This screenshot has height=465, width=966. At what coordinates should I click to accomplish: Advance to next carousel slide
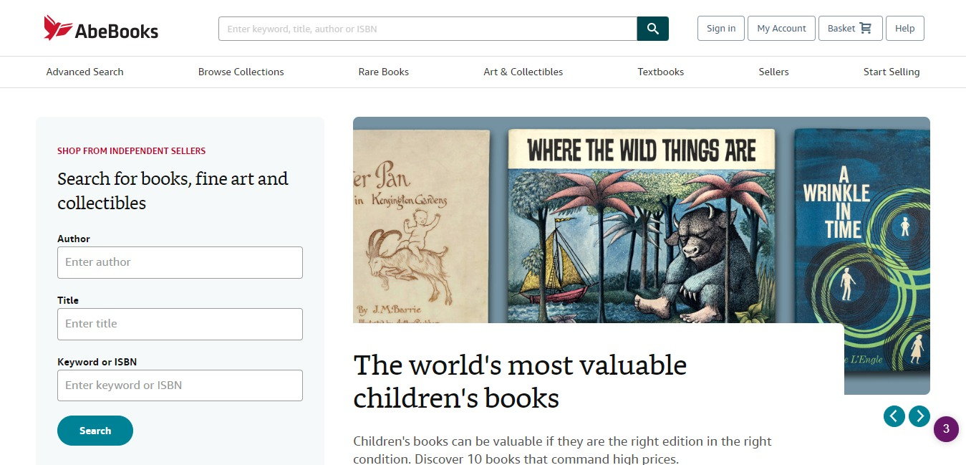(919, 416)
